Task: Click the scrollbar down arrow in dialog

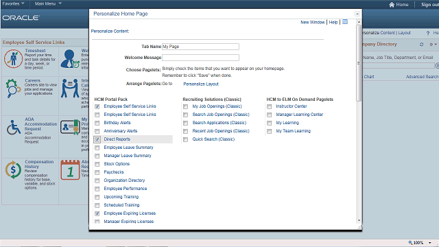Action: (x=359, y=221)
